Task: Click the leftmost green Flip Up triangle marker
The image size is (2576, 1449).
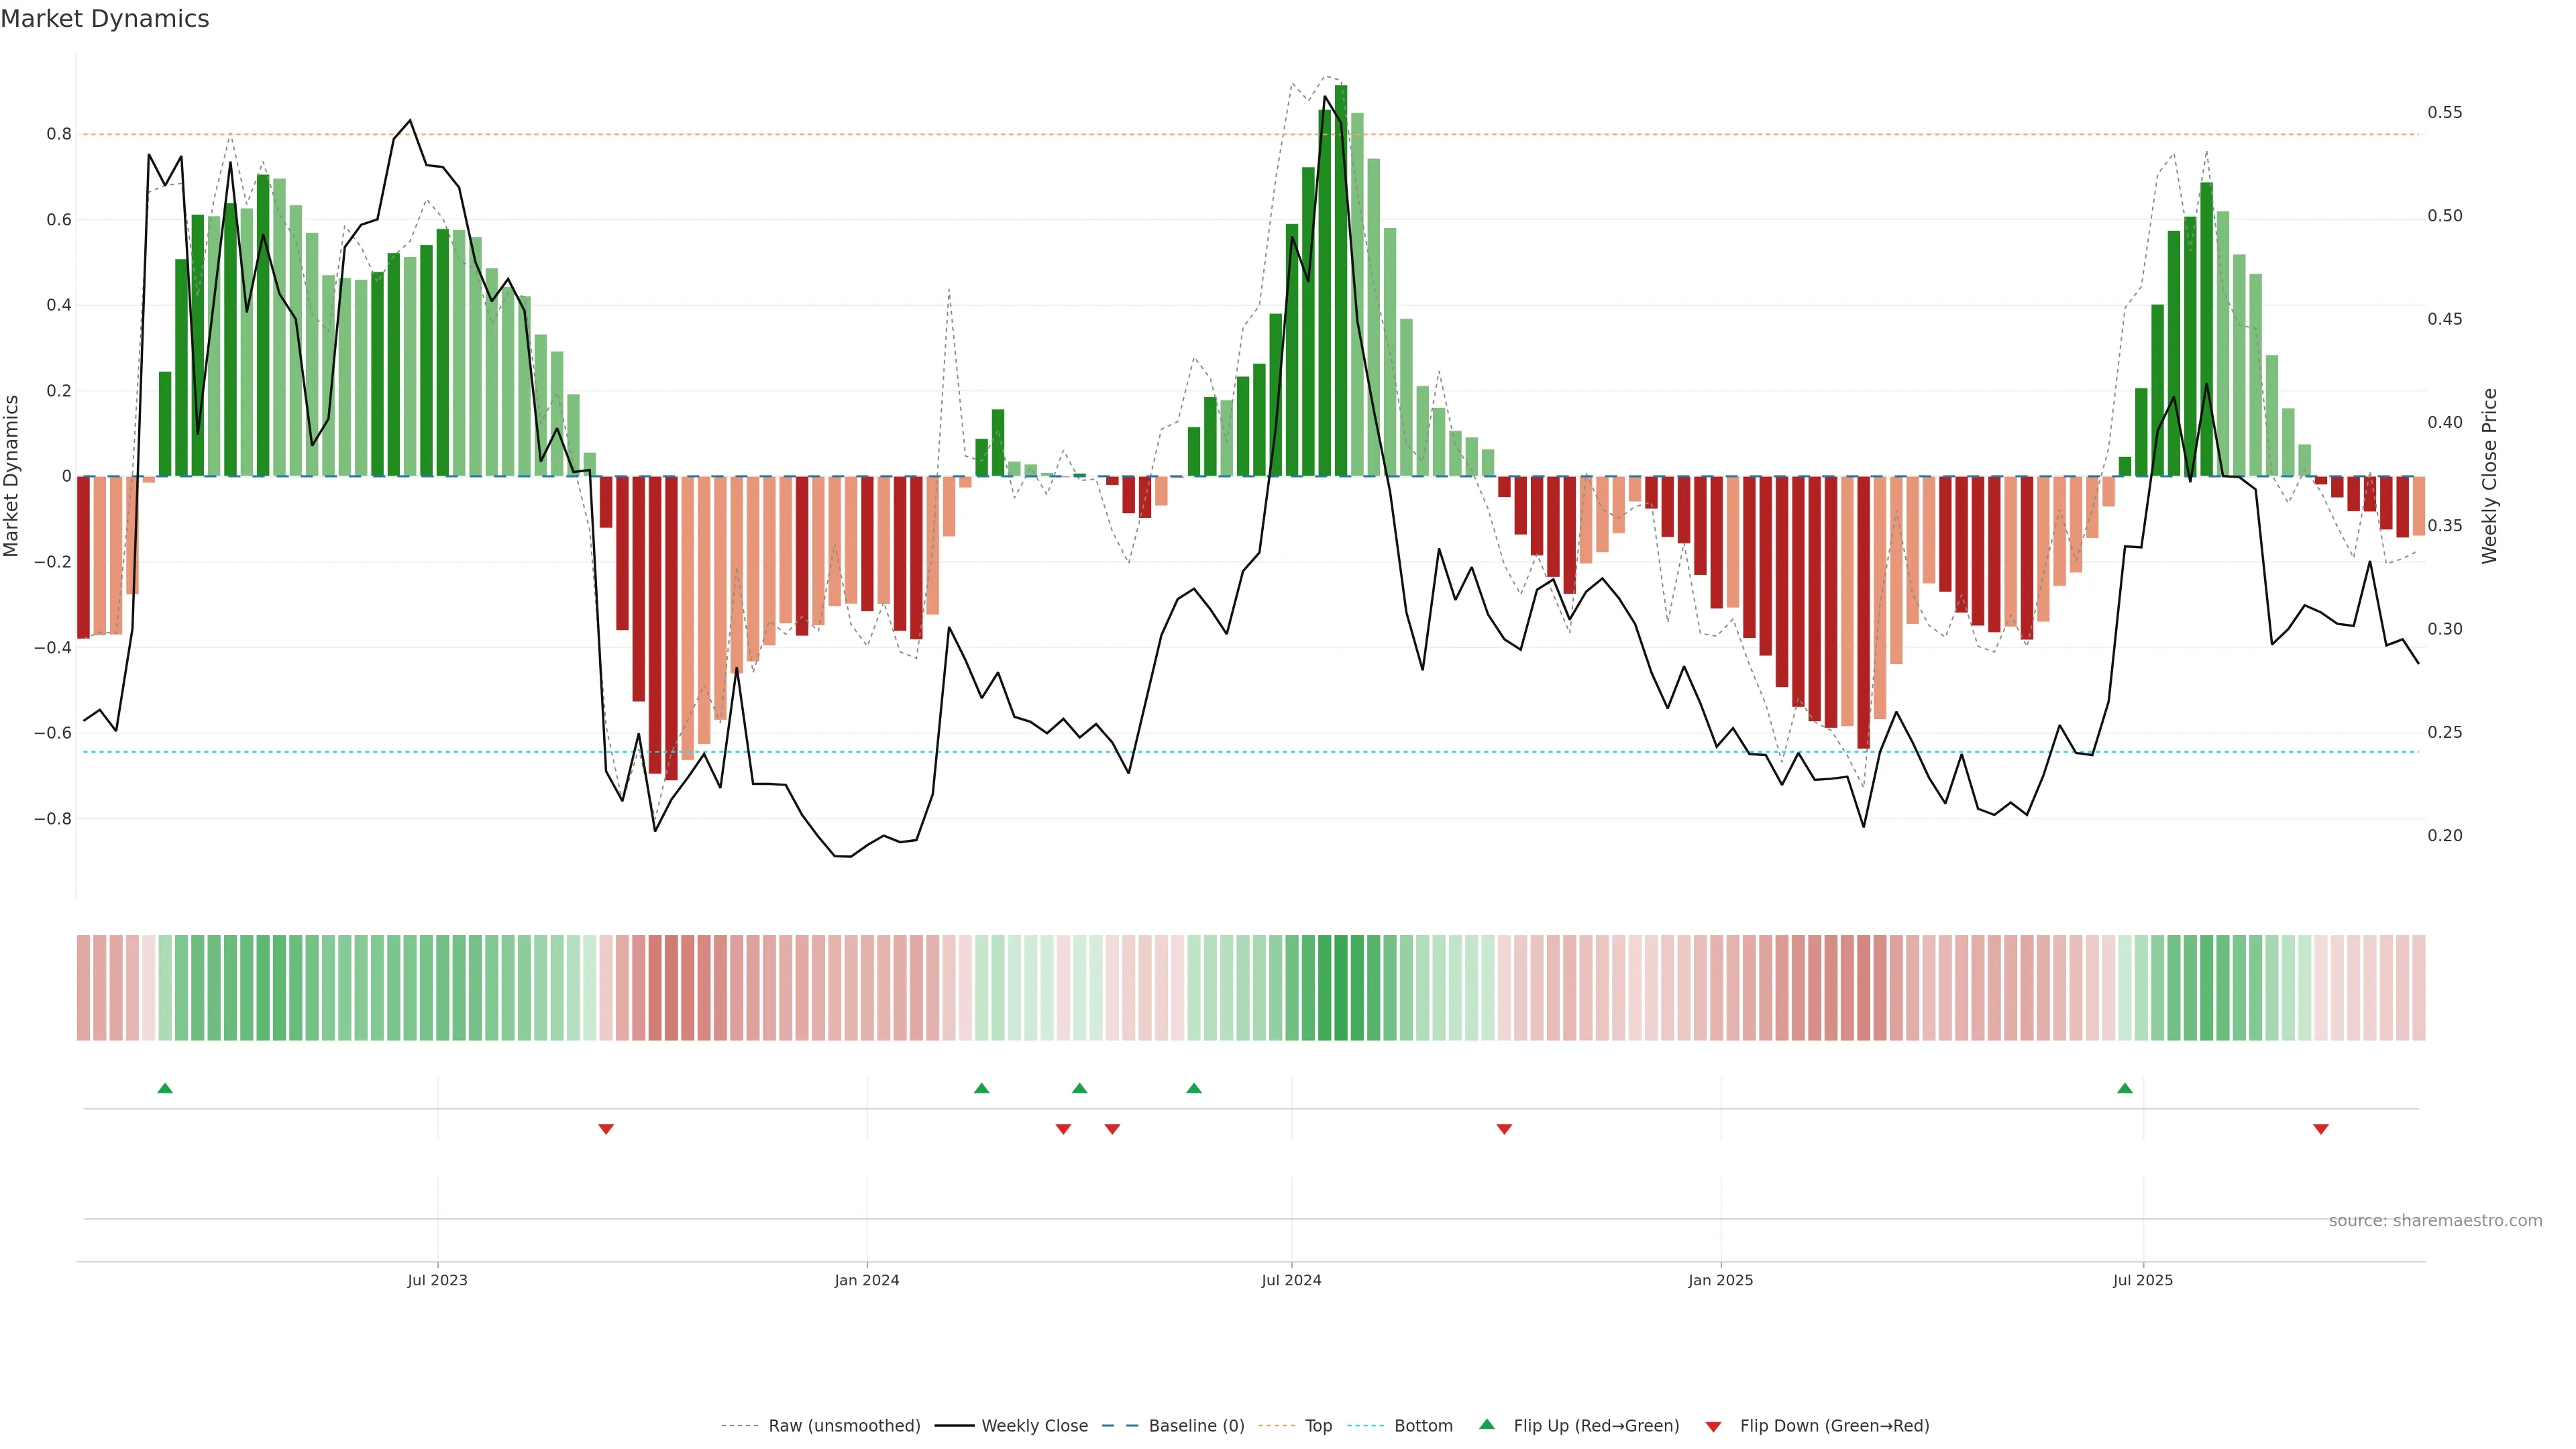Action: coord(165,1088)
